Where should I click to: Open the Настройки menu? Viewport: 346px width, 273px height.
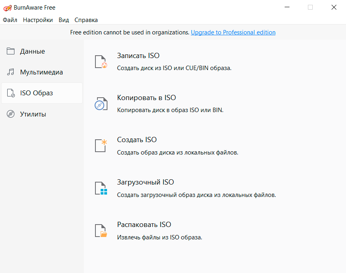coord(38,20)
